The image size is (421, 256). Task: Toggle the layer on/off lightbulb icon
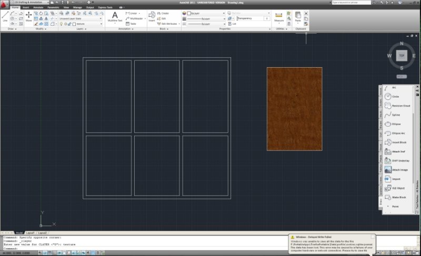click(x=61, y=24)
